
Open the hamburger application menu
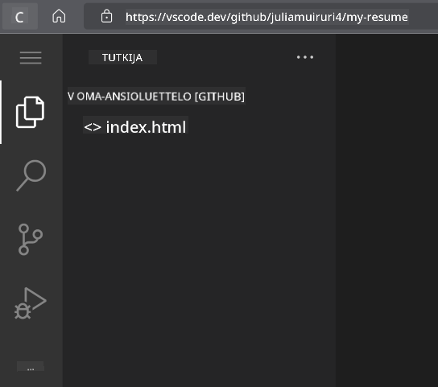31,58
